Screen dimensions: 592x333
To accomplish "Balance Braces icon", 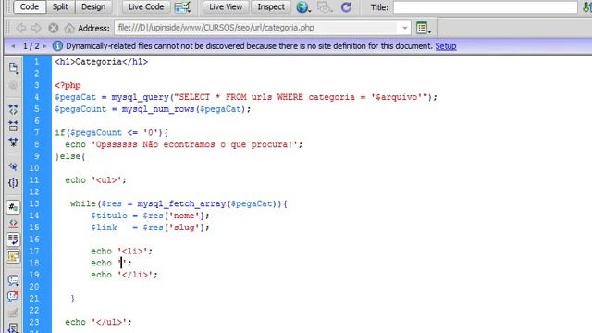I will pyautogui.click(x=13, y=183).
